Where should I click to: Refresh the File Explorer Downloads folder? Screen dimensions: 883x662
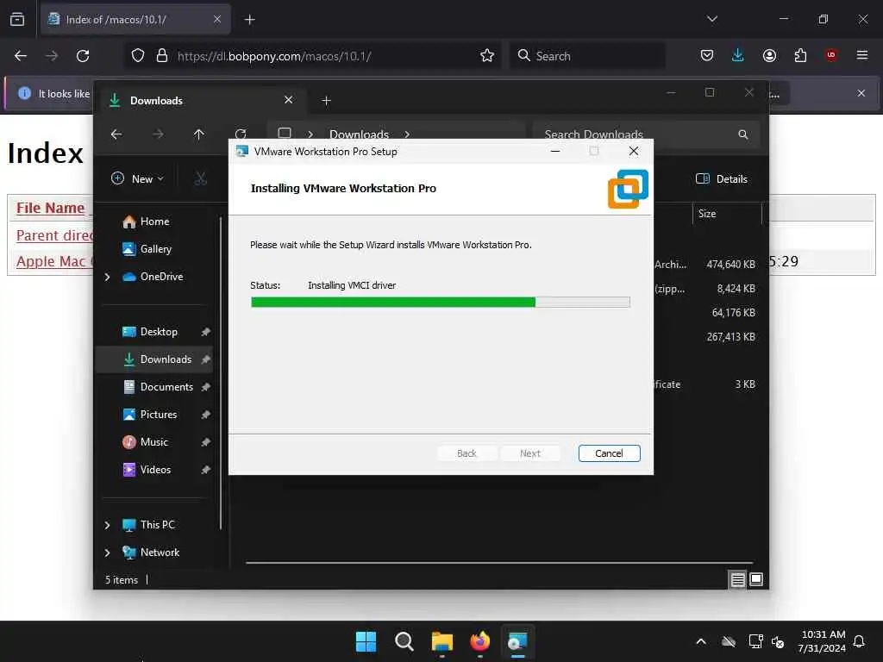(241, 134)
